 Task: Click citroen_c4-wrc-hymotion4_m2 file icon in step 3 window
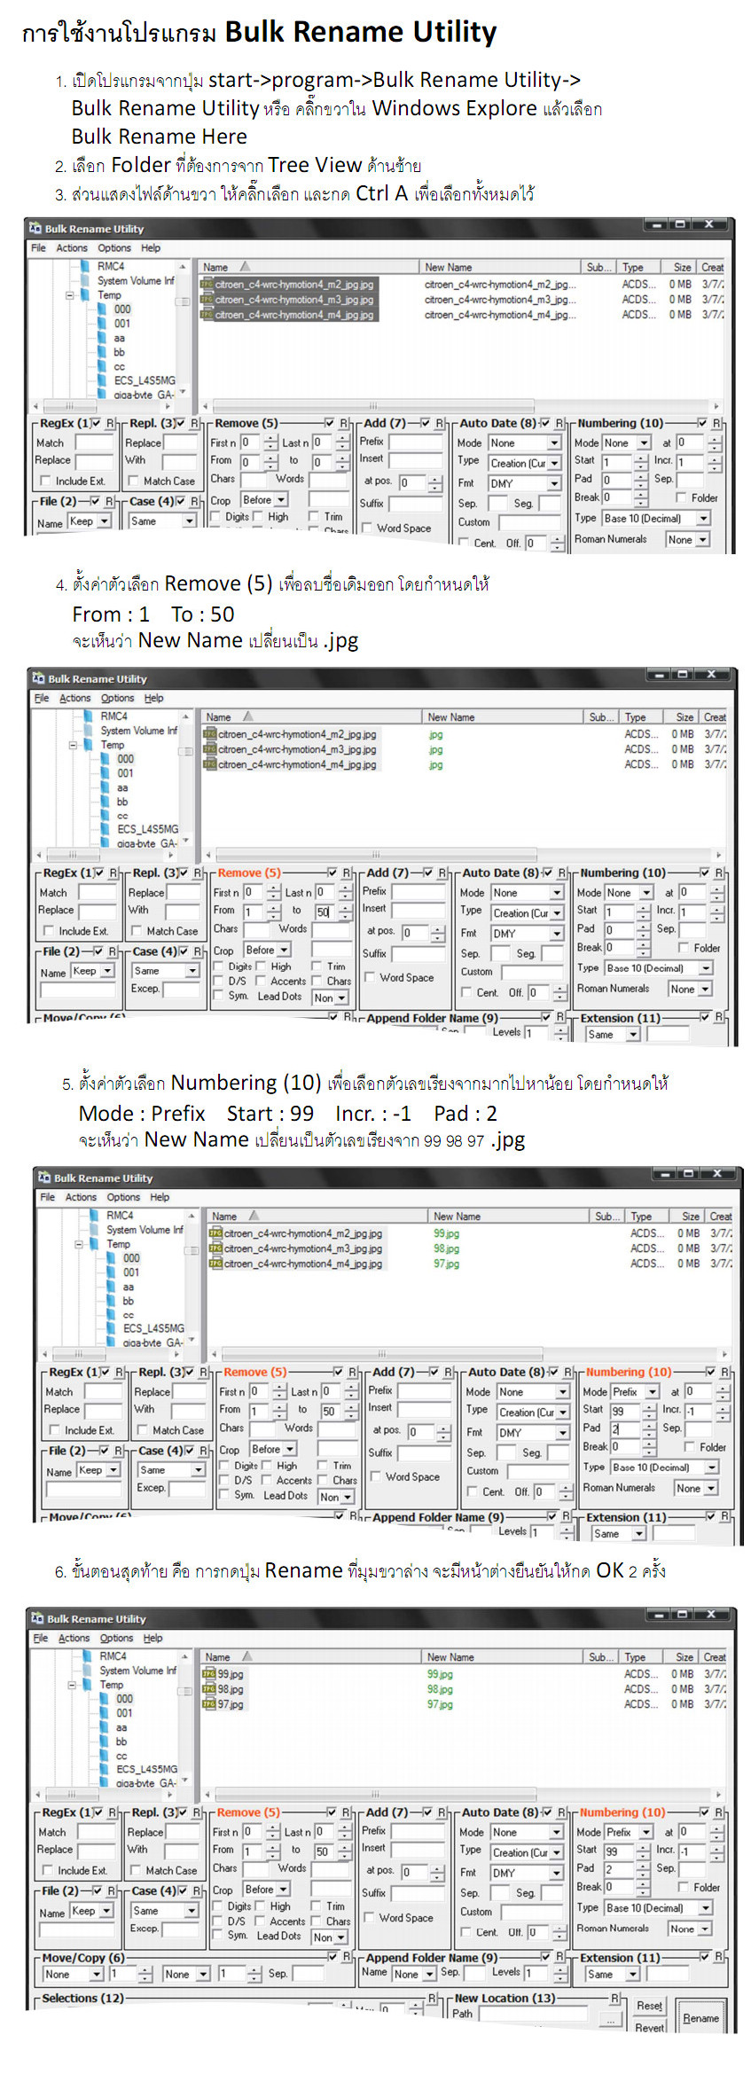click(x=207, y=285)
